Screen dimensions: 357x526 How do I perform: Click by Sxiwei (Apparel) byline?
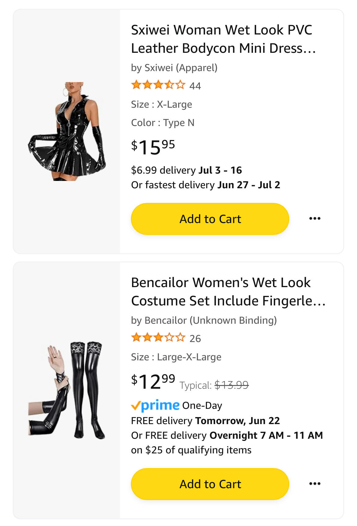174,68
